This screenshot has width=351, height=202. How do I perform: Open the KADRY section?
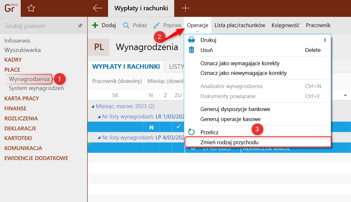point(13,60)
